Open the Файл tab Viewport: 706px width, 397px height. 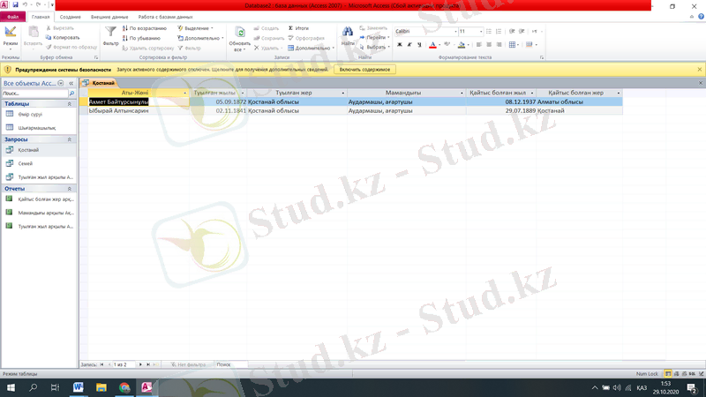(x=12, y=17)
